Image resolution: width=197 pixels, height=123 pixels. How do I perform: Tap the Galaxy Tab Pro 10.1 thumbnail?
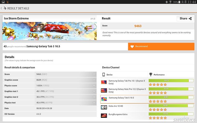coord(104,82)
